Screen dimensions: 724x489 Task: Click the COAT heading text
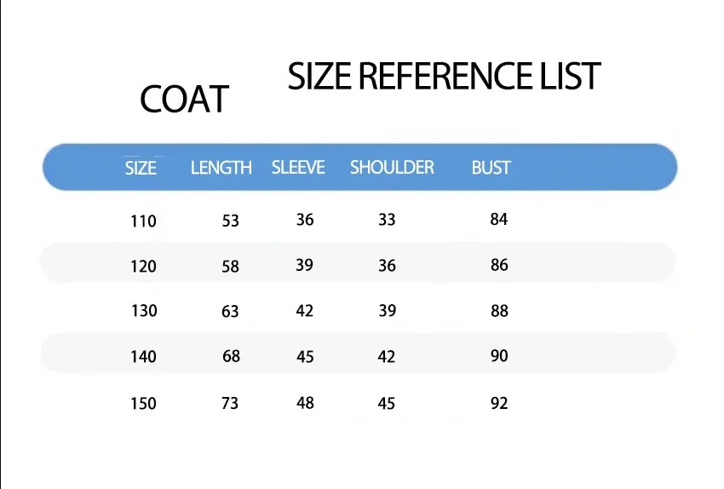(x=184, y=100)
